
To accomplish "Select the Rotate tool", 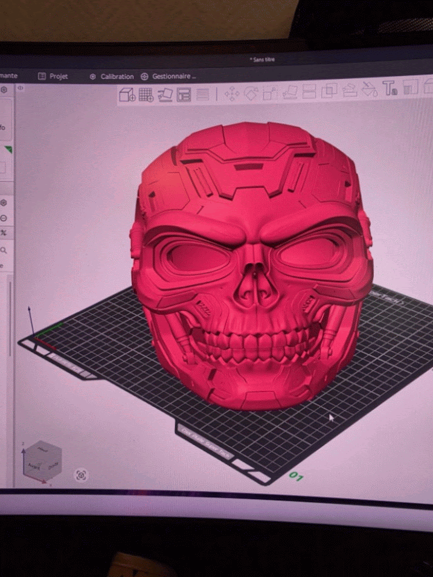I will (x=251, y=94).
